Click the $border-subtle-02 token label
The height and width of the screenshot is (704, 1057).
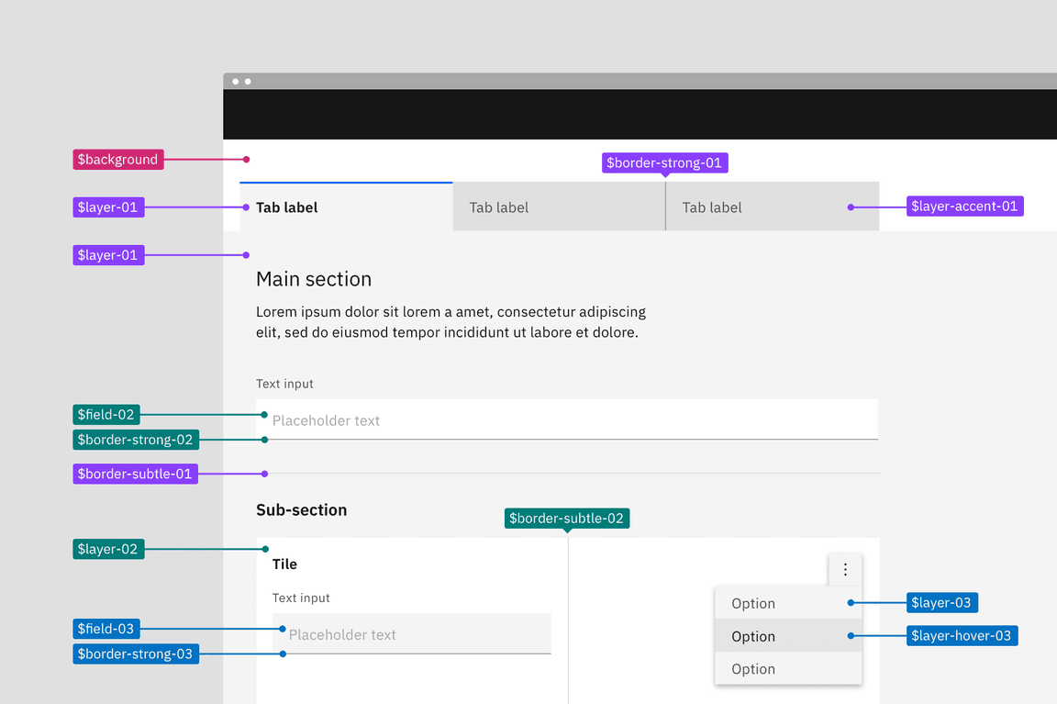coord(566,518)
